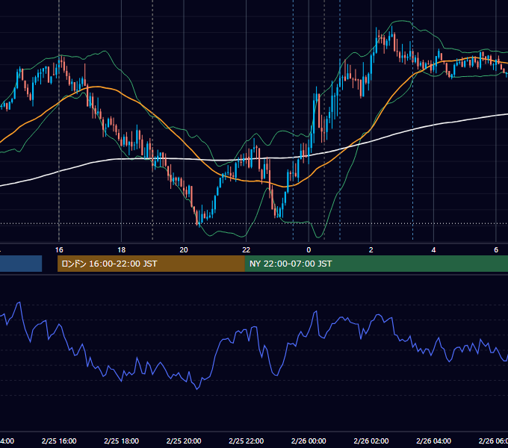Viewport: 508px width, 448px height.
Task: Pick the 20 hour label on price chart axis
Action: click(x=184, y=250)
